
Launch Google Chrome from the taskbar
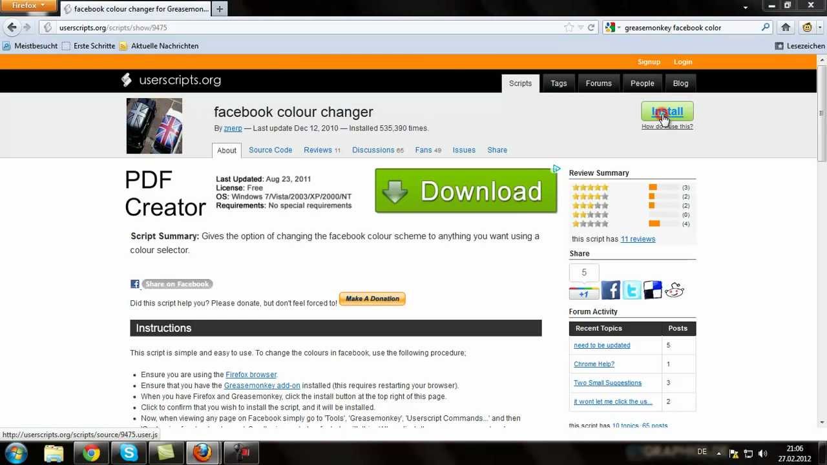[x=91, y=453]
